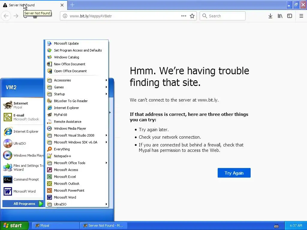The width and height of the screenshot is (307, 230).
Task: Launch Microsoft PowerPoint
Action: [x=77, y=190]
